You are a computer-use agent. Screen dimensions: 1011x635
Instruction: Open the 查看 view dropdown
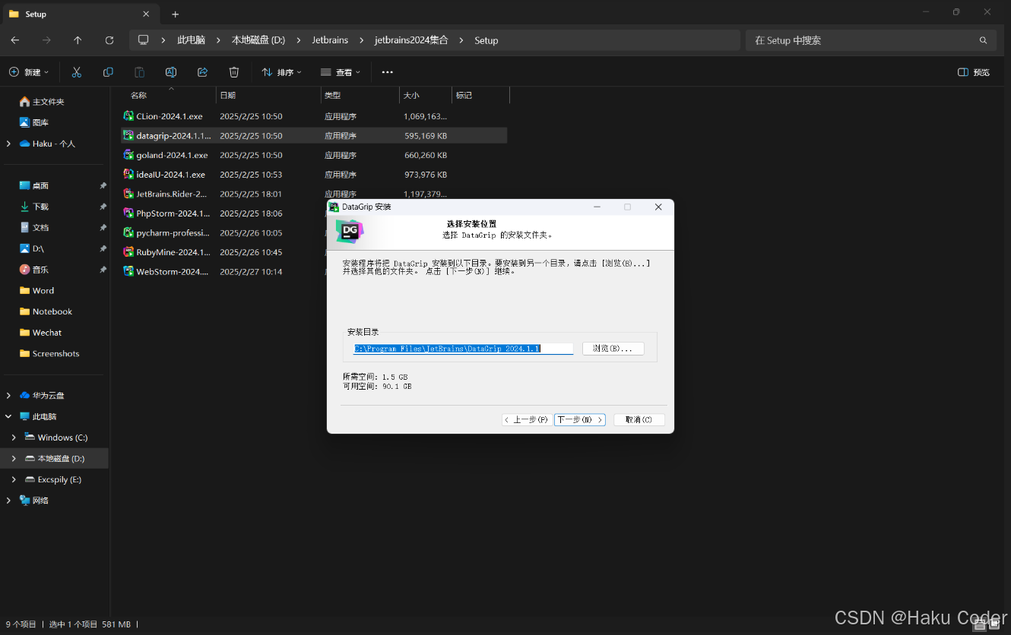click(341, 72)
